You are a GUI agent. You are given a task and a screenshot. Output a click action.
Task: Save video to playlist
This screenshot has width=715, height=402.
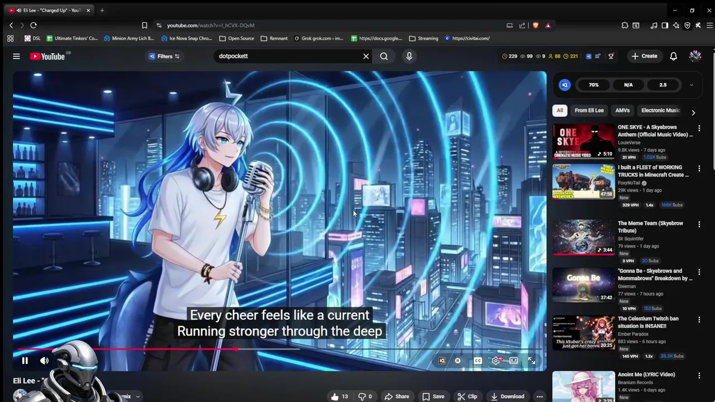pyautogui.click(x=433, y=396)
